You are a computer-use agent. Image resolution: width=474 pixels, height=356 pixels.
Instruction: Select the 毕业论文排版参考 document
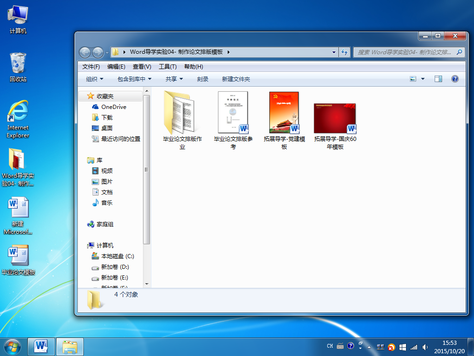click(x=233, y=121)
